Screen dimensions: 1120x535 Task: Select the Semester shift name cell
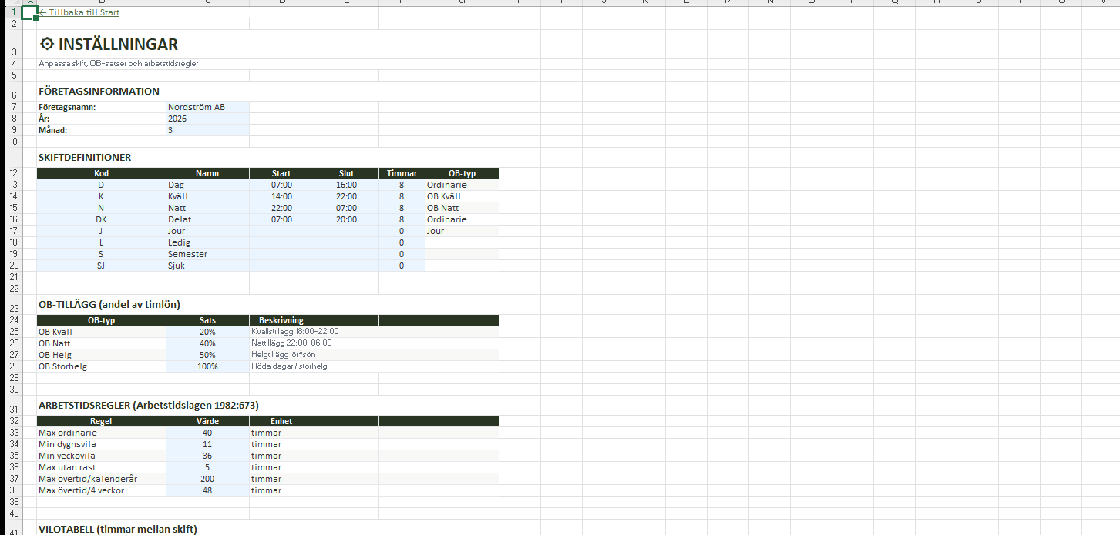207,254
